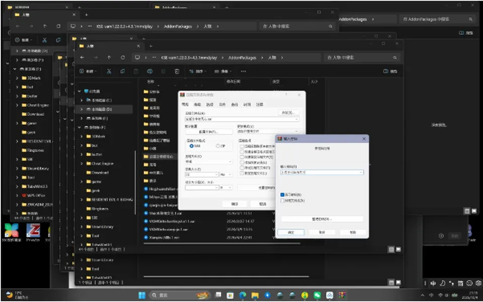Image resolution: width=483 pixels, height=302 pixels.
Task: Click the search box in the front Explorer window
Action: click(362, 57)
